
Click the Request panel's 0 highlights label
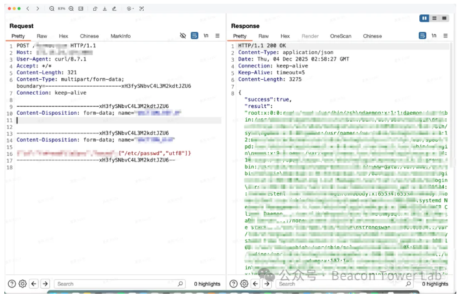[x=207, y=284]
